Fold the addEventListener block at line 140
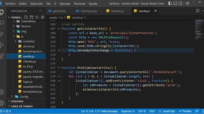This screenshot has height=114, width=204. tap(59, 81)
